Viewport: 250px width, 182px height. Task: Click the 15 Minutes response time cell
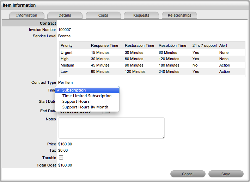coord(100,52)
